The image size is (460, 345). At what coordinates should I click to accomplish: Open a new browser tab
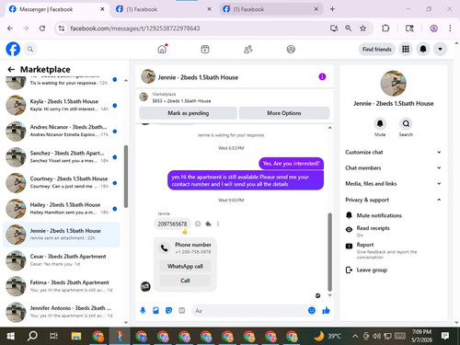point(332,9)
